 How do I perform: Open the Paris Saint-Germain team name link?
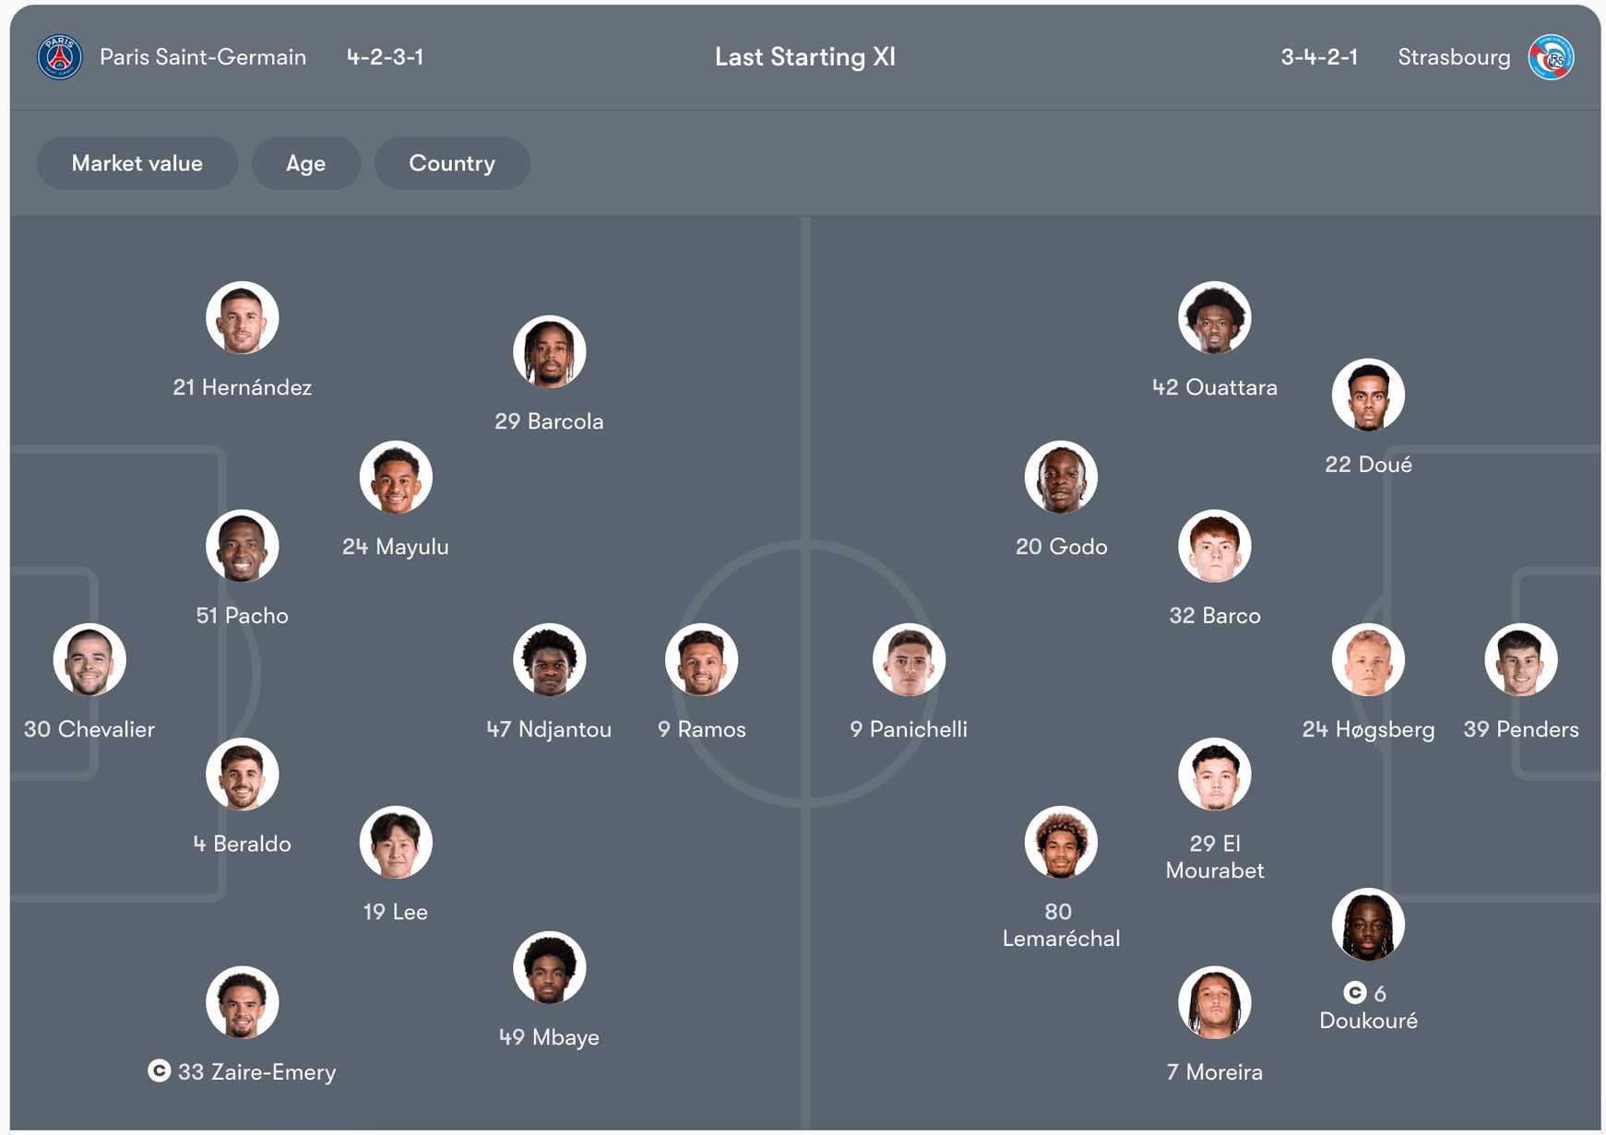point(203,57)
